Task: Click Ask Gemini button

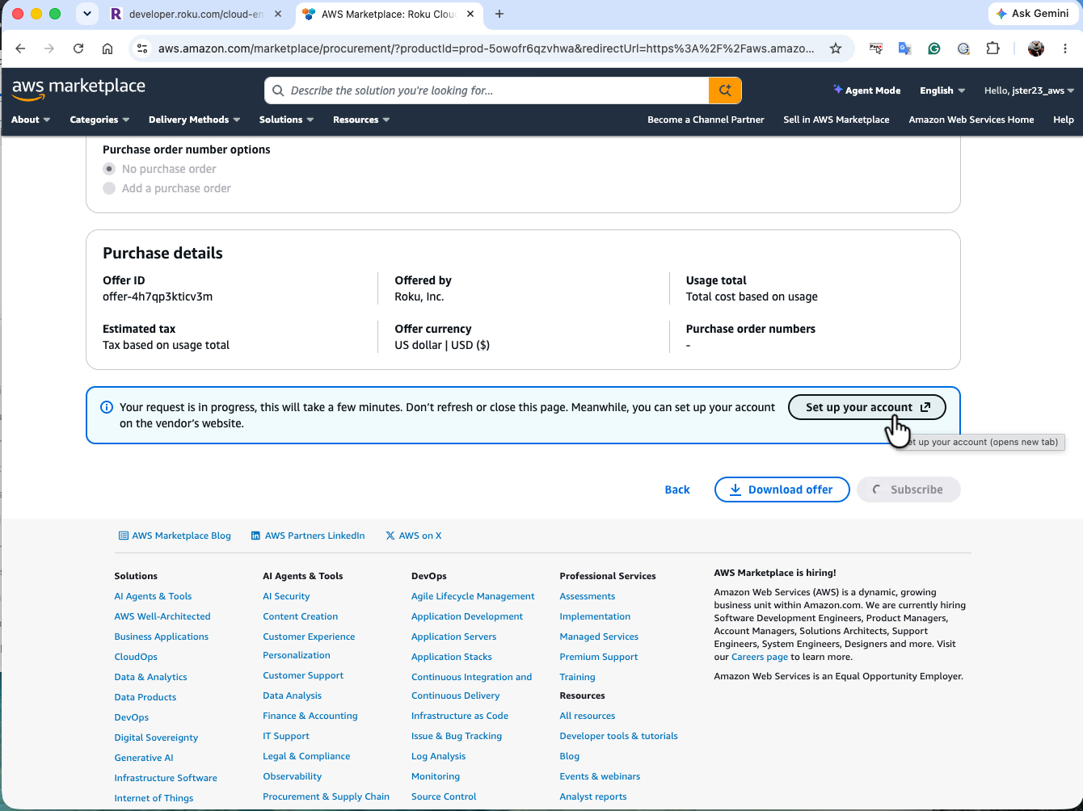Action: pos(1032,14)
